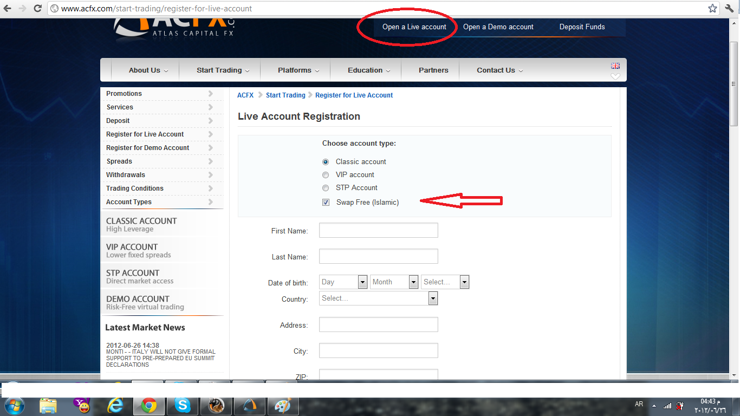Viewport: 740px width, 416px height.
Task: Click the UK flag language icon
Action: 615,66
